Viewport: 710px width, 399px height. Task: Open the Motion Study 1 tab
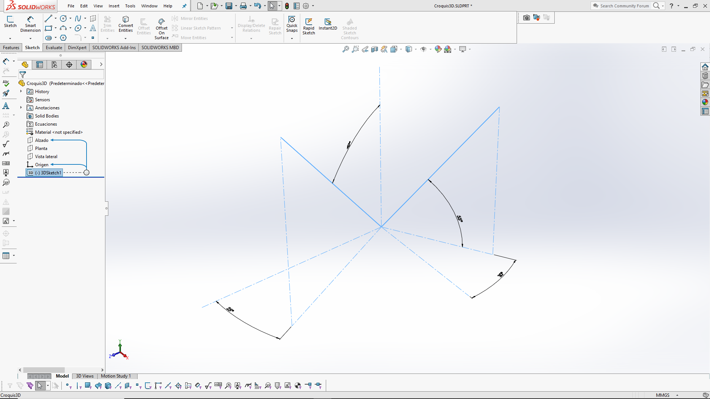tap(116, 376)
